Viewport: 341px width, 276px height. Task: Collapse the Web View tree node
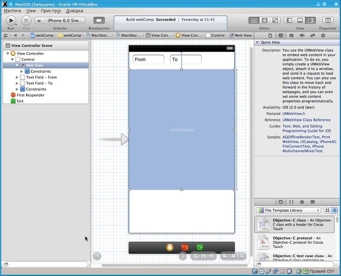pyautogui.click(x=17, y=66)
